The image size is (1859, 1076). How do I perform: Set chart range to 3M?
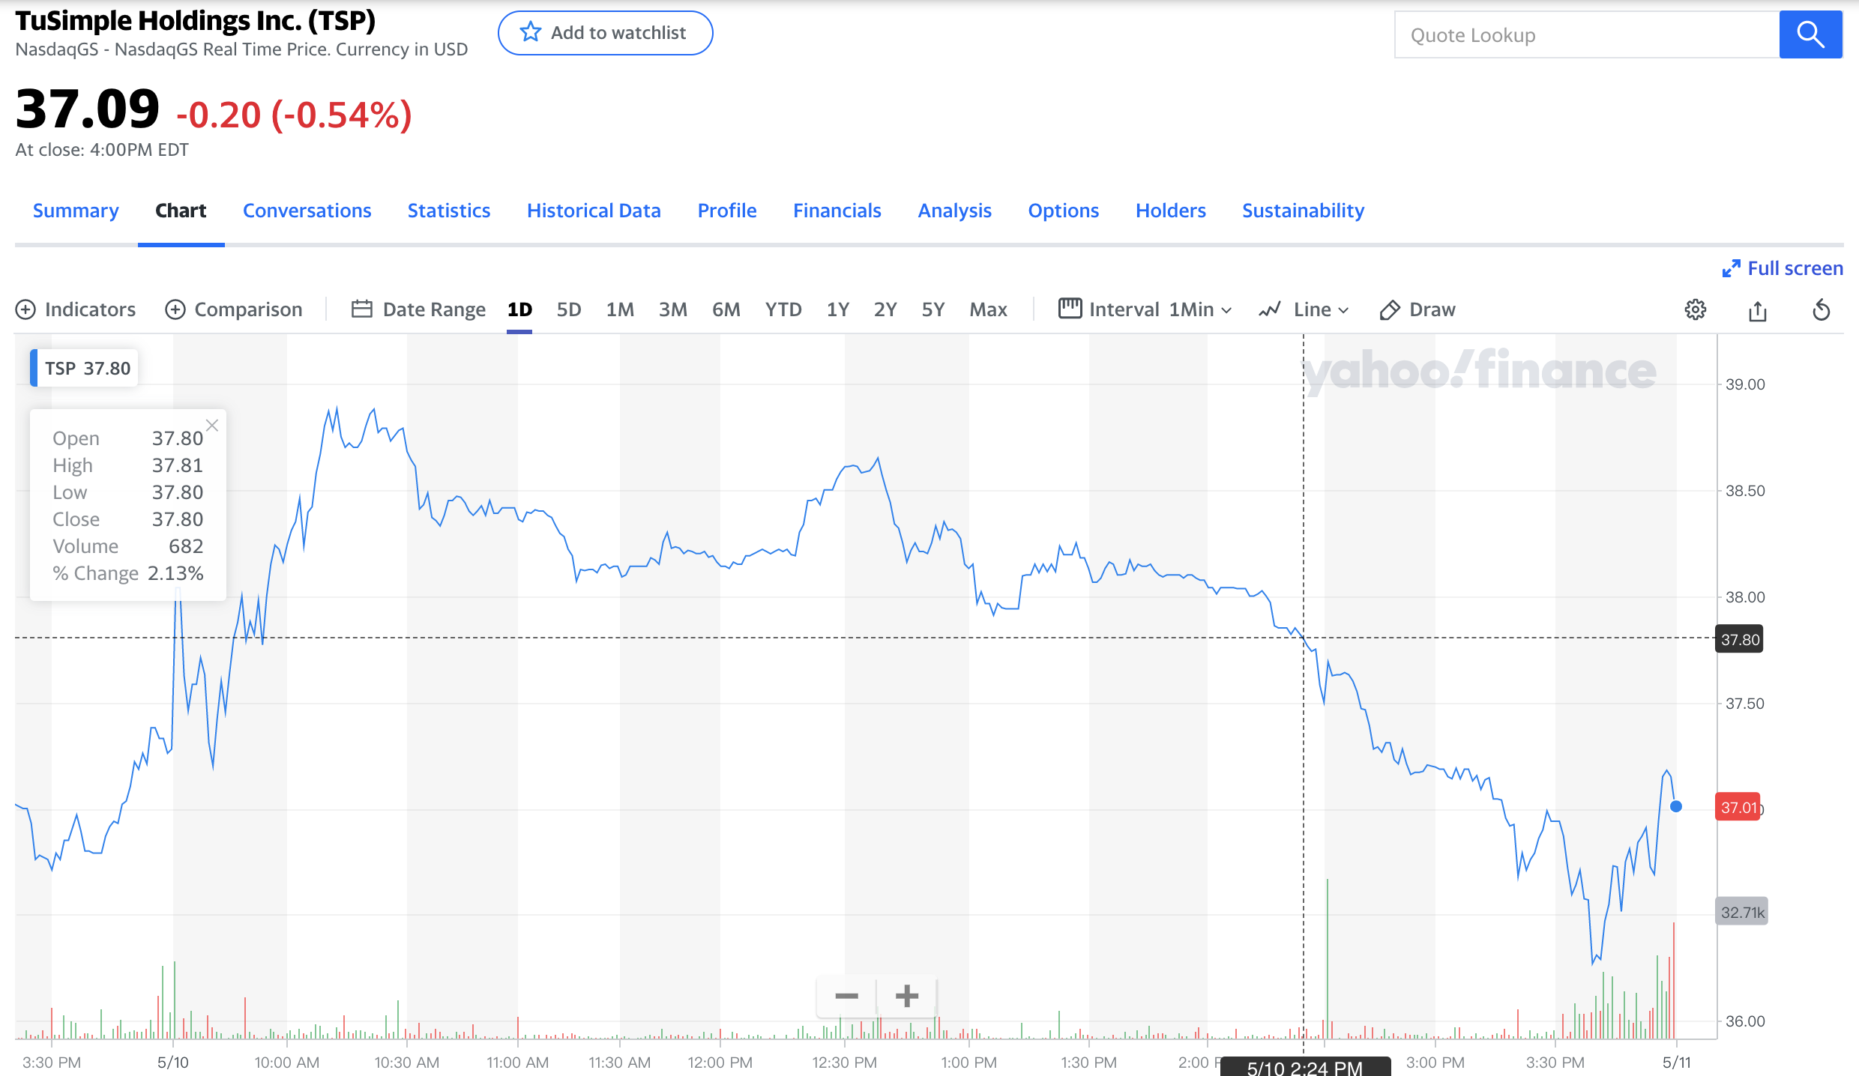click(673, 309)
